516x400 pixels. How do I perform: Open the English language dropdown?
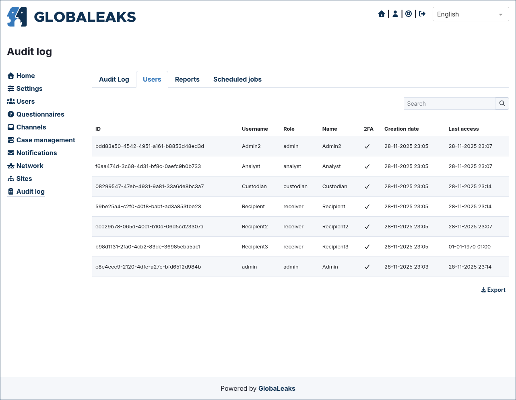coord(471,14)
